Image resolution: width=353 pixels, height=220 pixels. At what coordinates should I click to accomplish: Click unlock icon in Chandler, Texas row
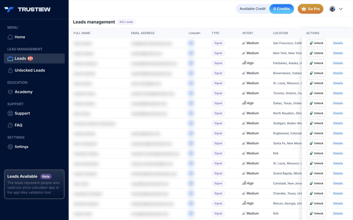311,193
